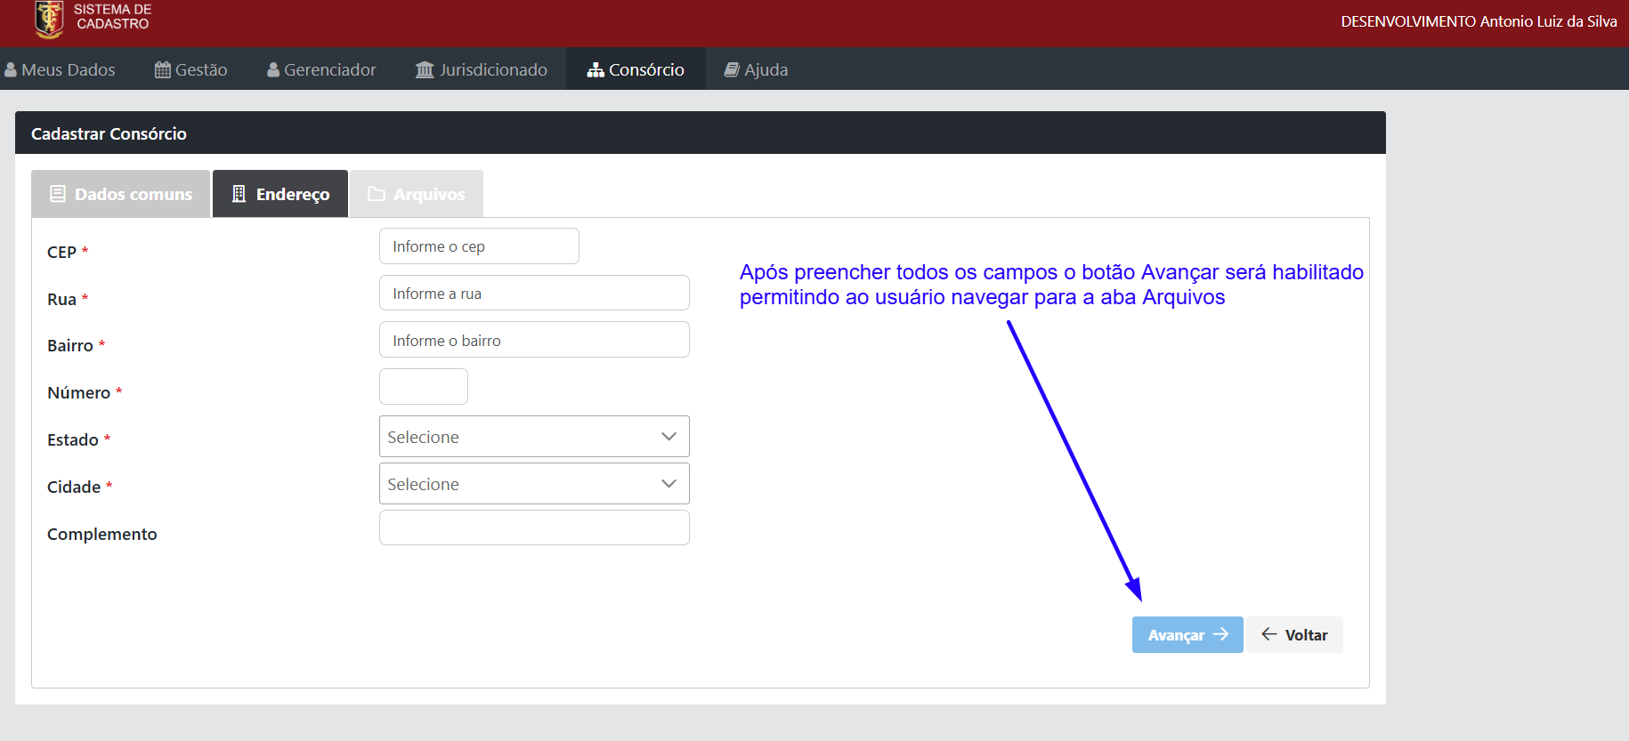
Task: Click the Complemento field label
Action: click(x=102, y=534)
